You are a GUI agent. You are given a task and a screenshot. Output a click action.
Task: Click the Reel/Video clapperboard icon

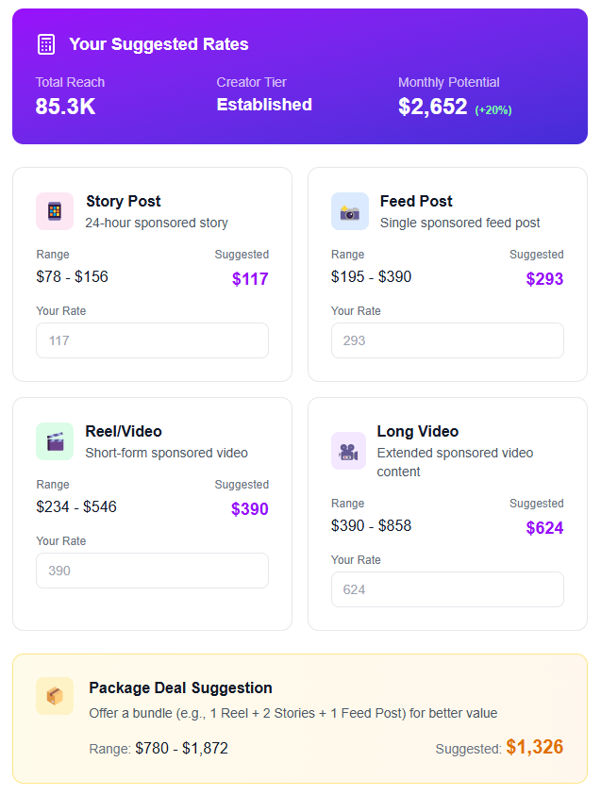[x=55, y=441]
